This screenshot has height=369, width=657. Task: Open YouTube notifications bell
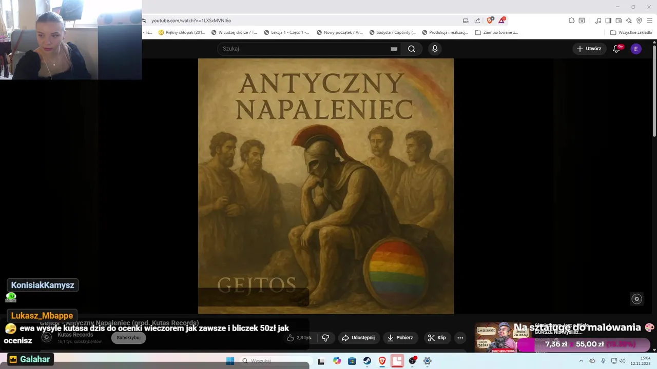point(617,49)
